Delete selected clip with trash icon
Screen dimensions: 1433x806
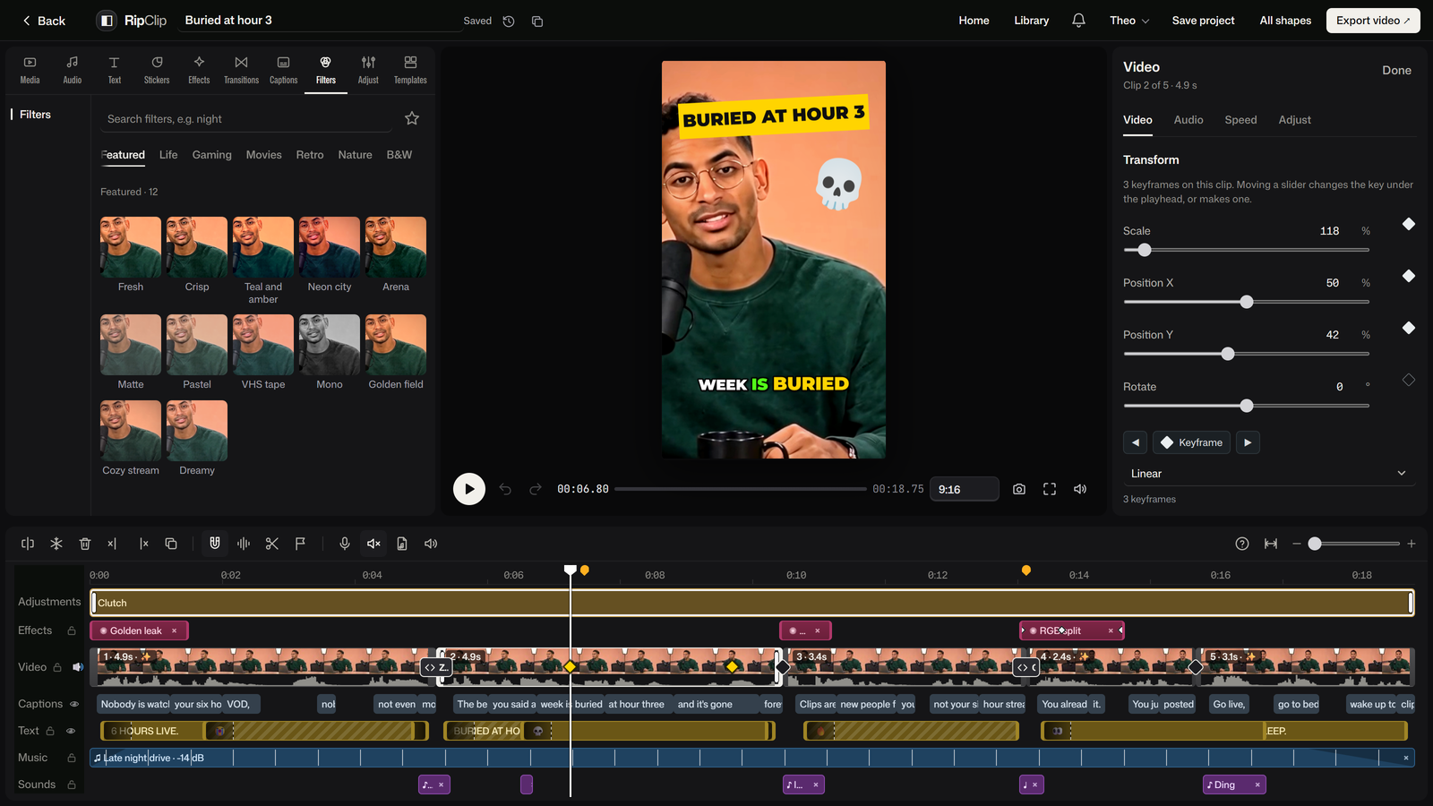point(85,544)
